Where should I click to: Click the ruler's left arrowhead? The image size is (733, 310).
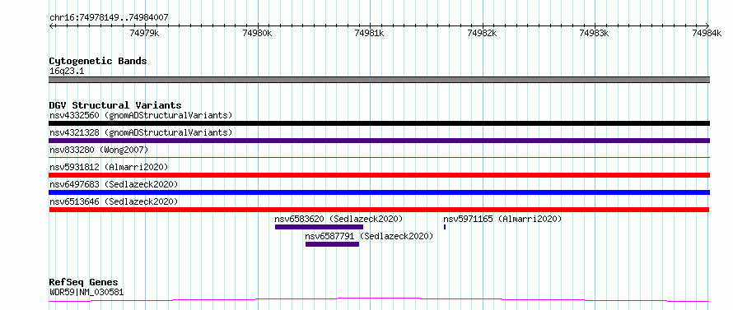point(51,25)
